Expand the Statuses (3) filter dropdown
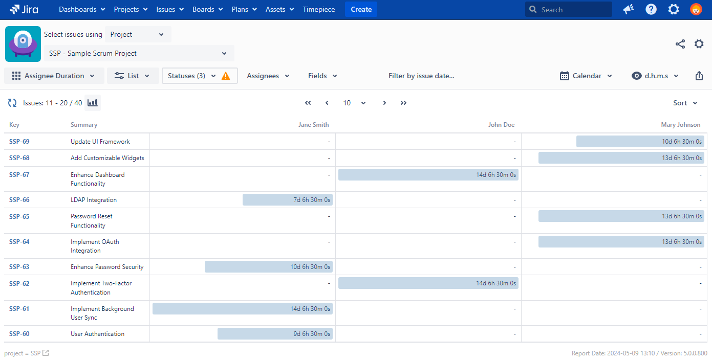 (192, 76)
